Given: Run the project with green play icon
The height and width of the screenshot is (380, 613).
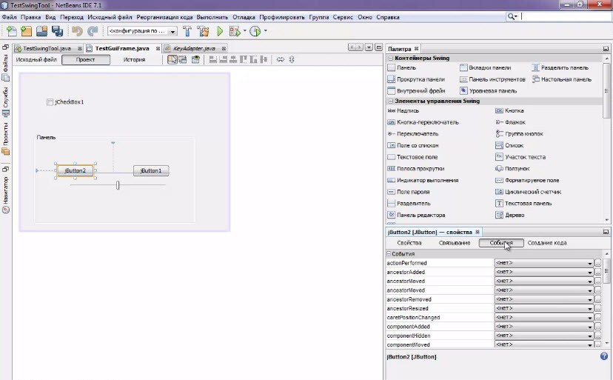Looking at the screenshot, I should point(220,31).
